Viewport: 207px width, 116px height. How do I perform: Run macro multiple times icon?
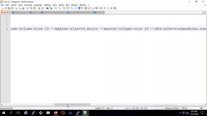(x=111, y=8)
